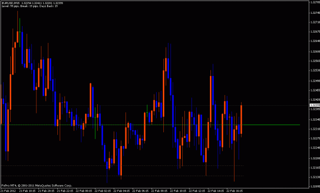Click the 1.32165 price scale label
This screenshot has width=320, height=193.
(x=315, y=167)
